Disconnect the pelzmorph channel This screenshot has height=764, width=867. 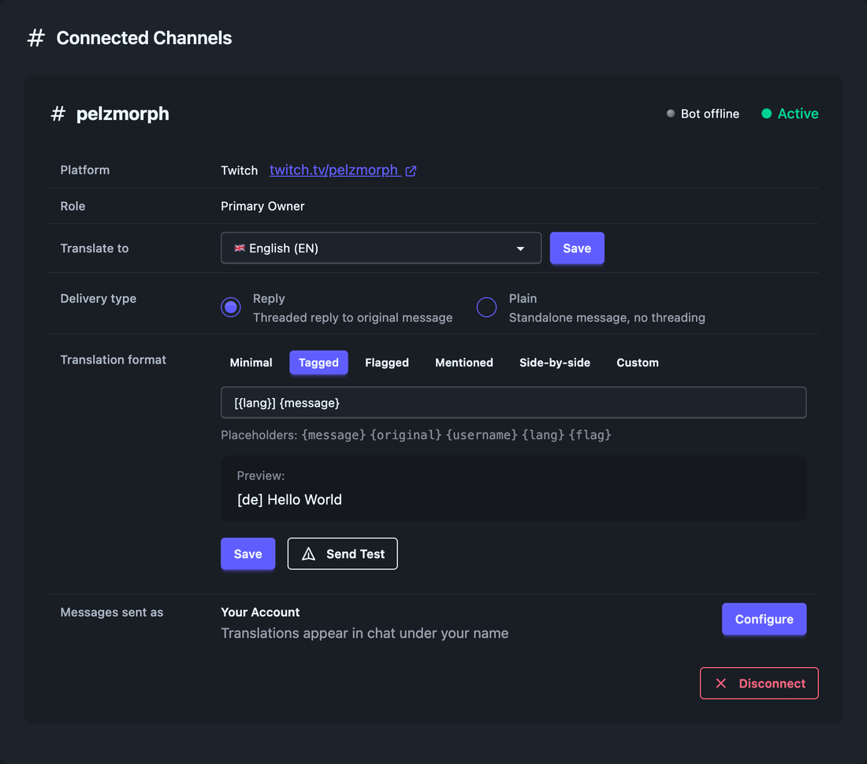pyautogui.click(x=759, y=684)
